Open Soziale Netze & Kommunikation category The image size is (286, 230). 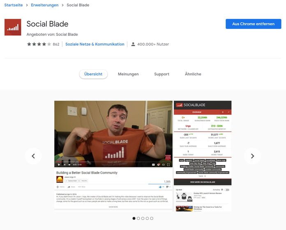point(95,44)
